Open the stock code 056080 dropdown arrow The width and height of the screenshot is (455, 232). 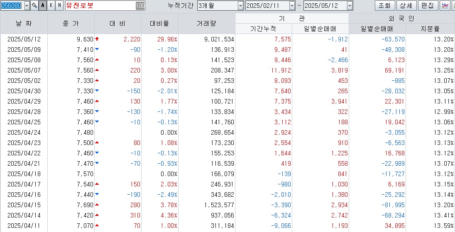tap(27, 5)
